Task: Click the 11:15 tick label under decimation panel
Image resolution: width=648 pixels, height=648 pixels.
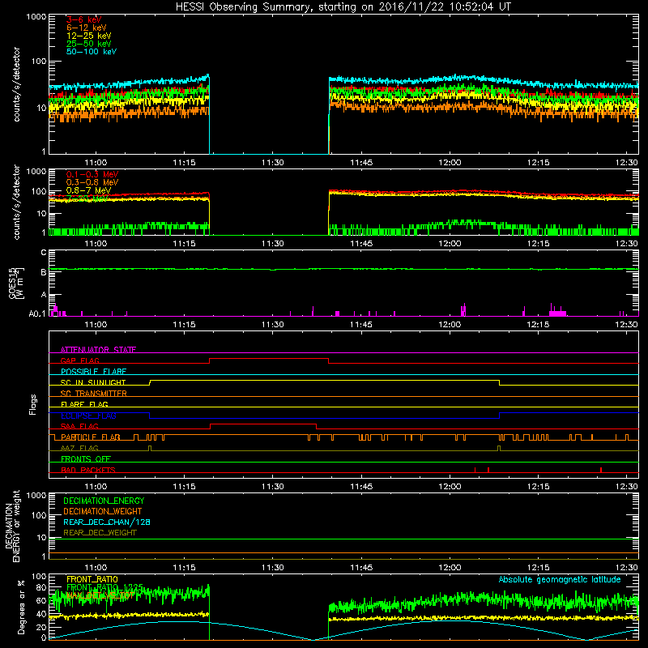Action: click(x=184, y=568)
